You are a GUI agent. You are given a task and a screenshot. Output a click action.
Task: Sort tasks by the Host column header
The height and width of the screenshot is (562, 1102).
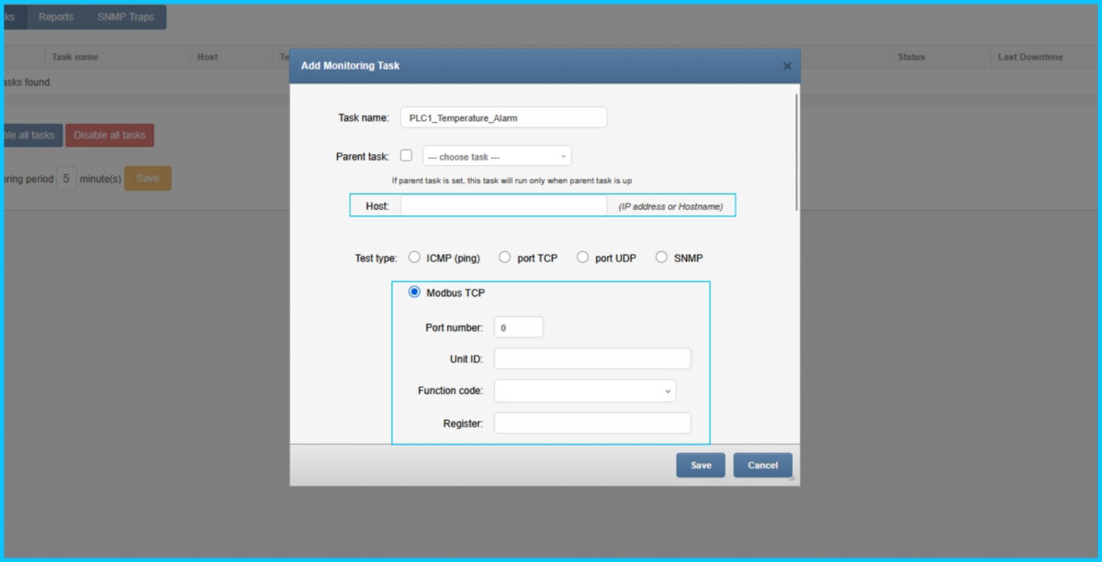pos(206,57)
